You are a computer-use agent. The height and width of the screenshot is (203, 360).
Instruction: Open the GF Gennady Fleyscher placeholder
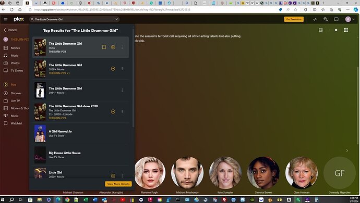click(x=340, y=173)
